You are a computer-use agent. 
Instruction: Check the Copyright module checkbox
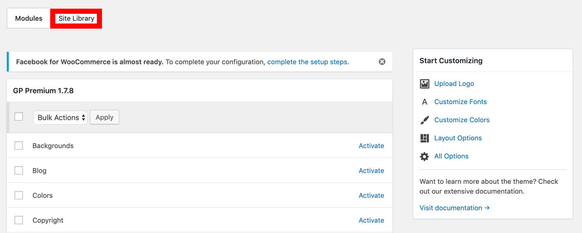(x=18, y=220)
